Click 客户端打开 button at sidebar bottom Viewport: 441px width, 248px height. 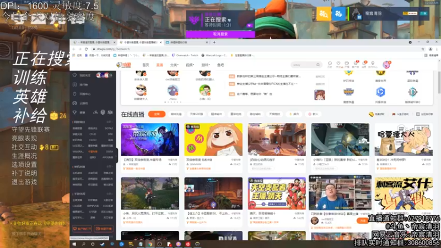point(82,229)
